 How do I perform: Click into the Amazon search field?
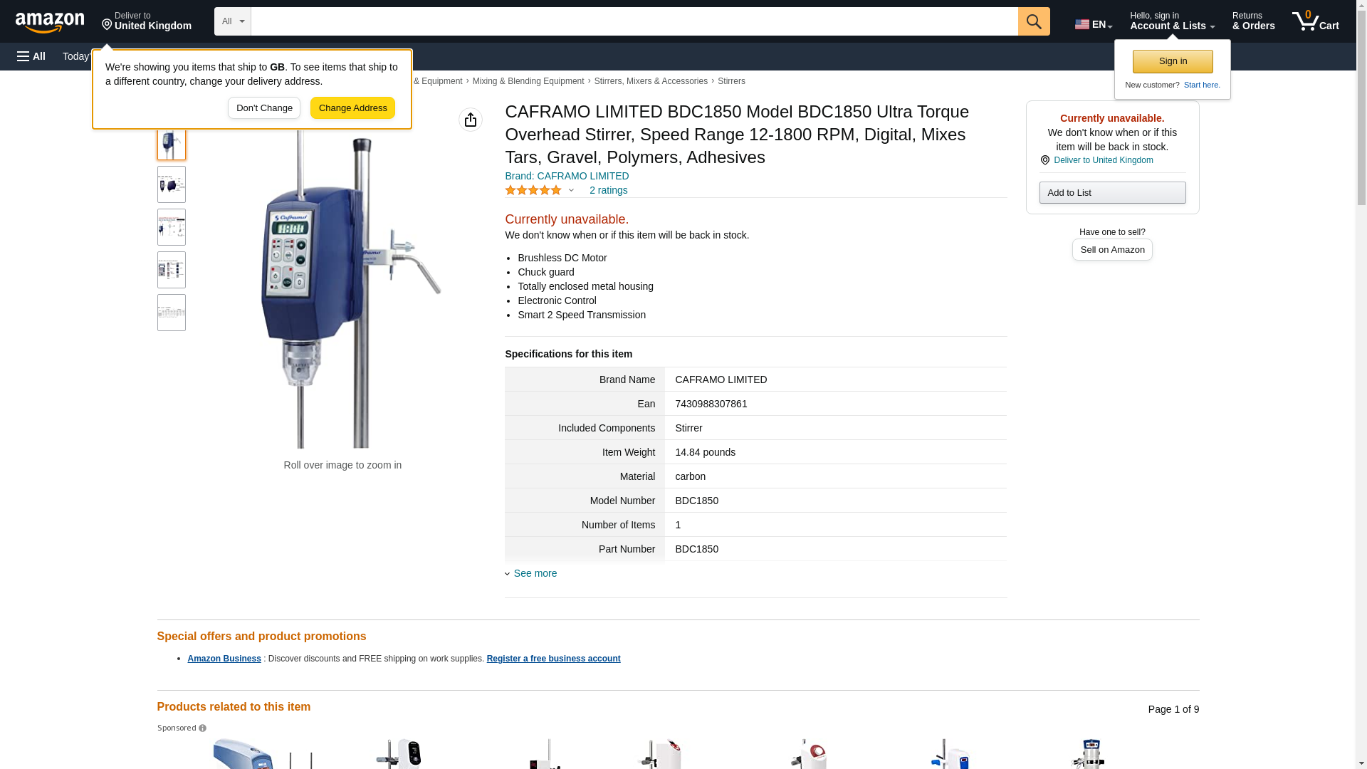[634, 21]
